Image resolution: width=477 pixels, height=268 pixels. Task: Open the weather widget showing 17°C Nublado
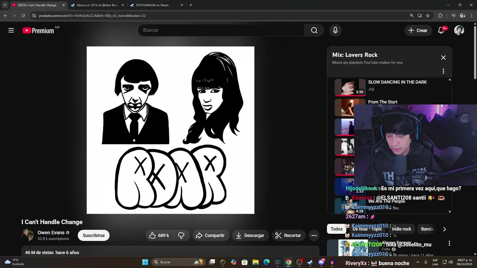tap(14, 262)
